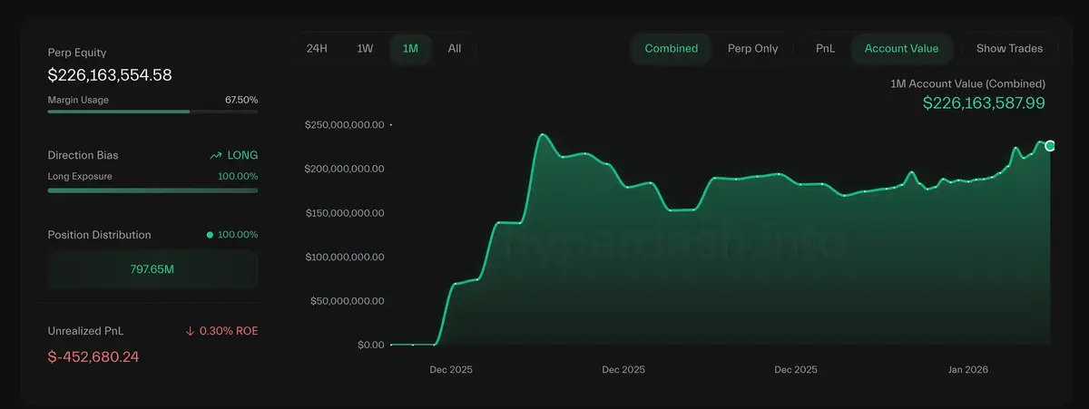This screenshot has height=409, width=1089.
Task: Click the Jan 2026 x-axis label
Action: [x=968, y=370]
